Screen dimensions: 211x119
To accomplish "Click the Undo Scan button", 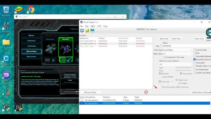I will [x=199, y=39].
